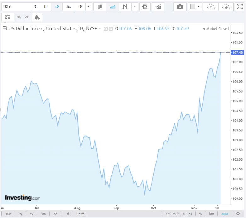Screen dimensions: 246x218
Task: Click the load chart cloud-download icon
Action: click(211, 7)
